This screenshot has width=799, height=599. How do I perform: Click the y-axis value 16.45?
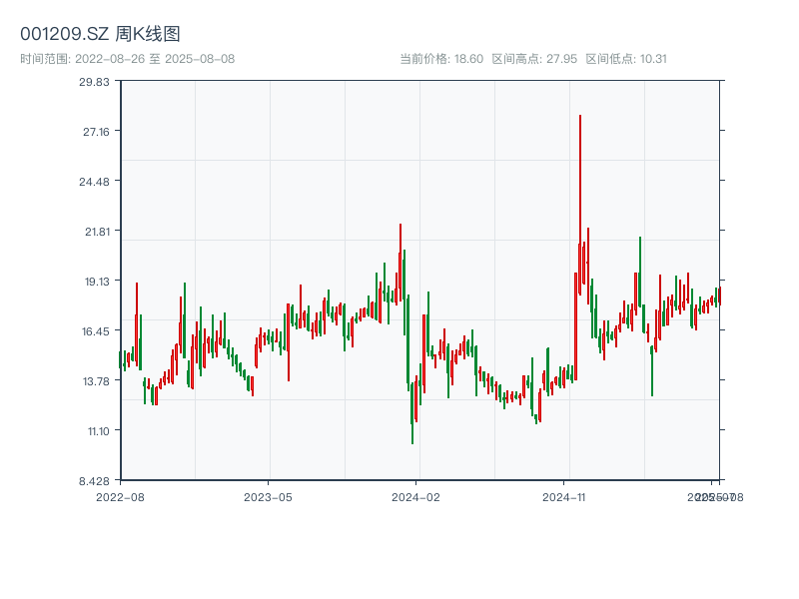tap(96, 331)
